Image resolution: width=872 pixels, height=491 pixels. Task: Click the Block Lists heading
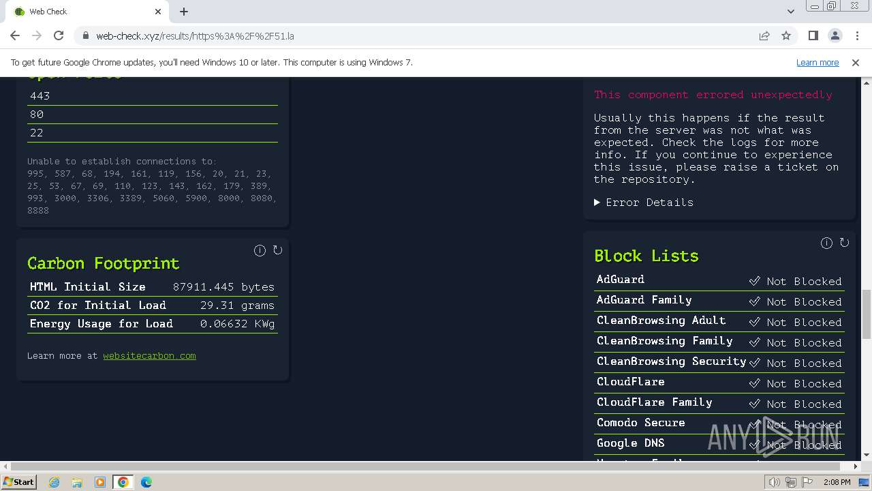coord(647,256)
